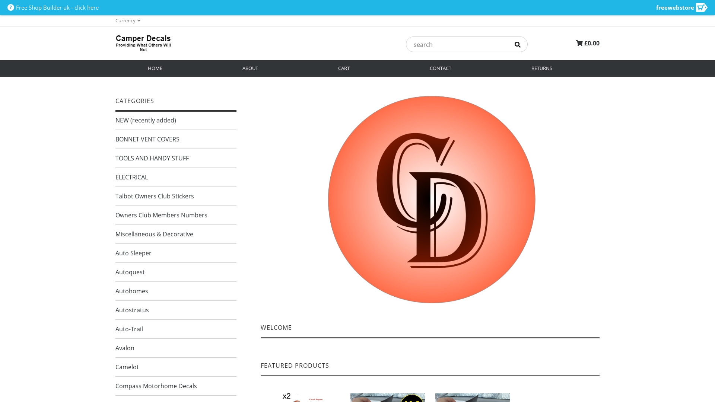Click the magnifying glass search icon
The width and height of the screenshot is (715, 402).
pyautogui.click(x=517, y=45)
